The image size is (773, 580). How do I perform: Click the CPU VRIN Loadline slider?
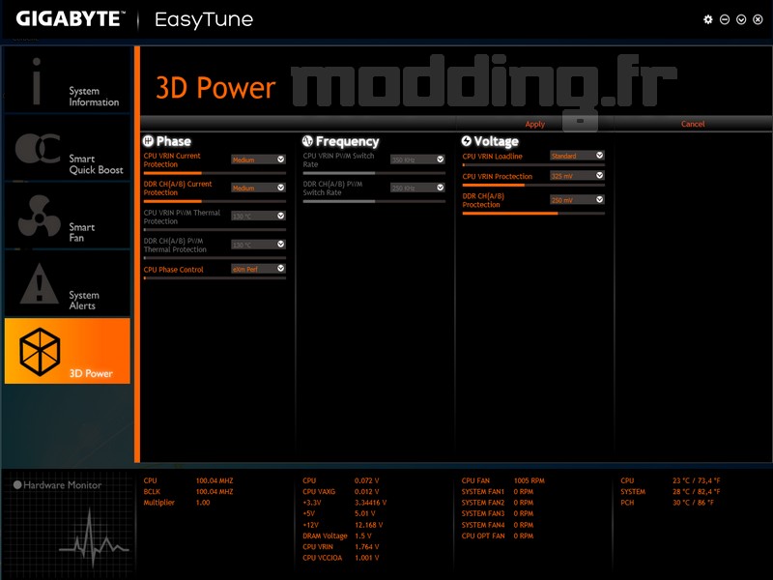(x=533, y=164)
